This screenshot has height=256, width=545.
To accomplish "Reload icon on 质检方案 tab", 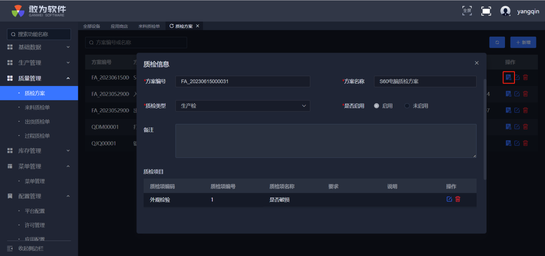I will (172, 26).
